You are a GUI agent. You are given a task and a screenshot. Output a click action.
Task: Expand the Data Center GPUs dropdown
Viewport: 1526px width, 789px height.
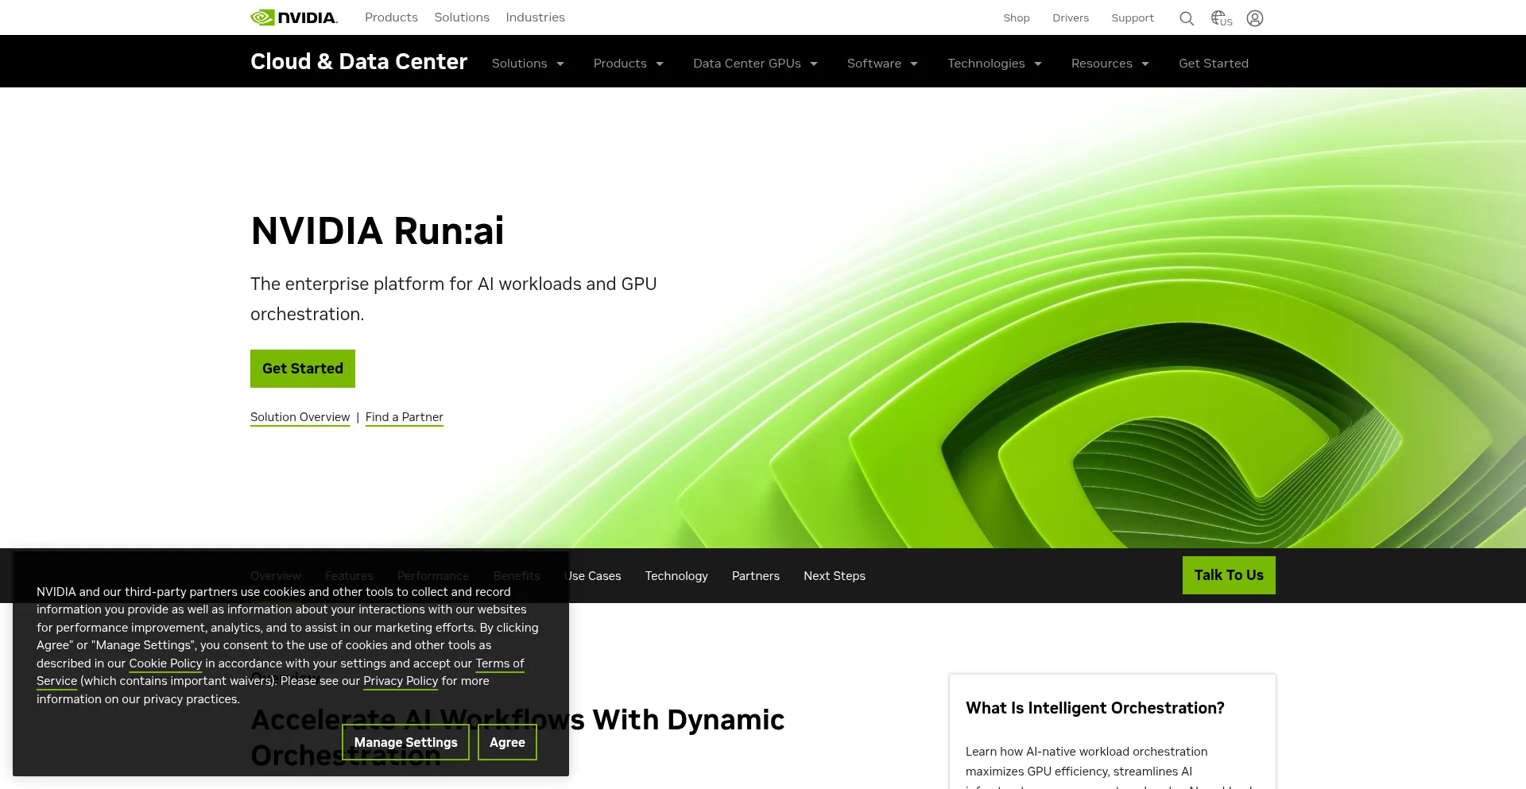tap(755, 64)
